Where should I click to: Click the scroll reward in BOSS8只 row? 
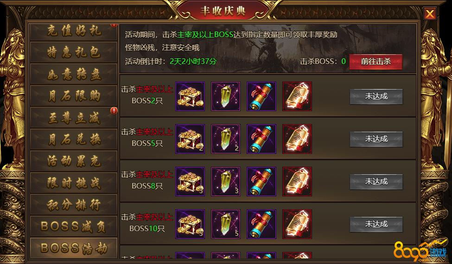pos(261,182)
